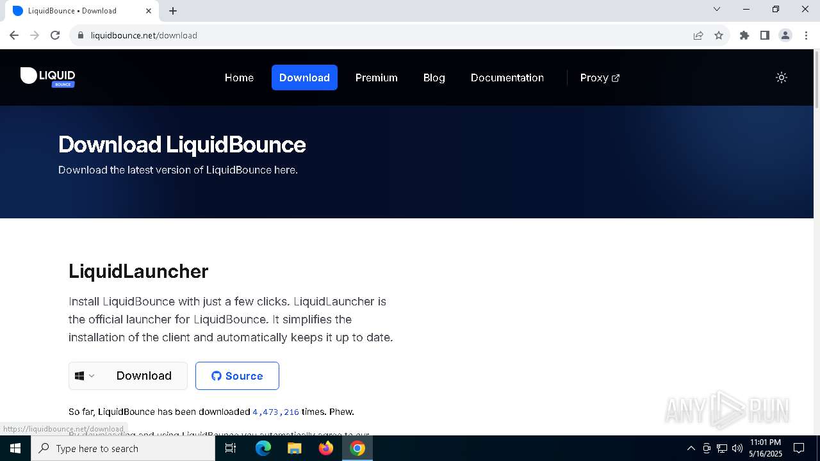
Task: Click the system tray device icon
Action: [707, 448]
